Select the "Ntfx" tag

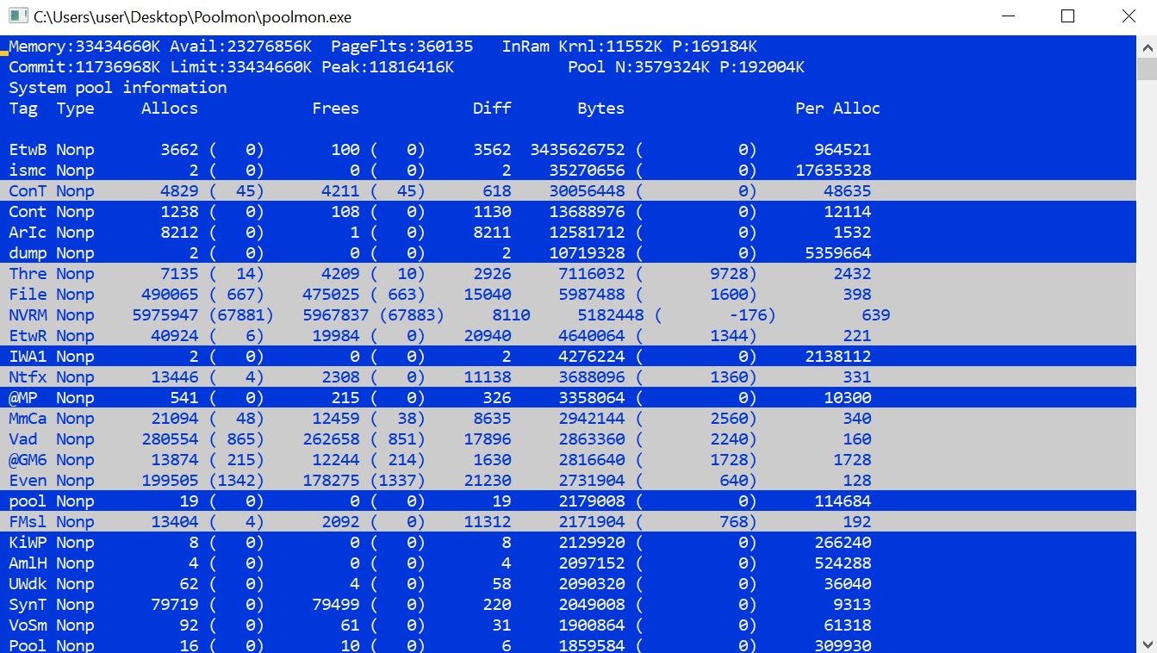click(x=28, y=377)
